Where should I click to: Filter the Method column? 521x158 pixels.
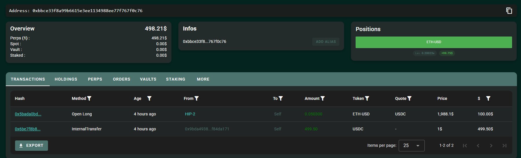(89, 98)
